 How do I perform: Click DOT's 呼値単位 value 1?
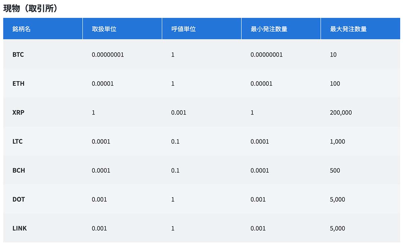point(173,199)
